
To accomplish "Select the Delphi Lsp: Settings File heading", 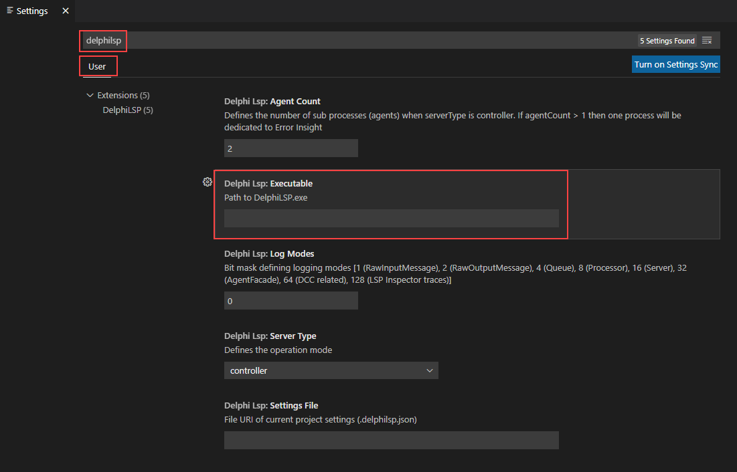I will pos(271,405).
